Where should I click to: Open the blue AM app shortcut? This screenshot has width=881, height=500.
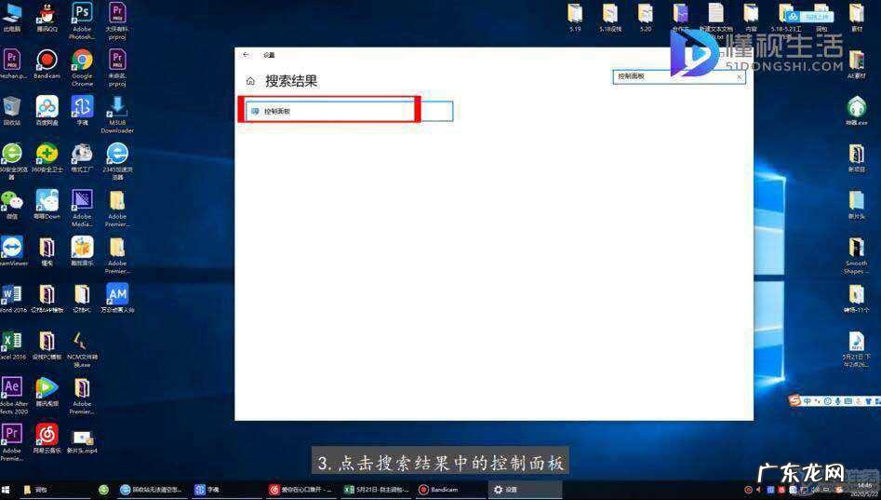pos(117,298)
